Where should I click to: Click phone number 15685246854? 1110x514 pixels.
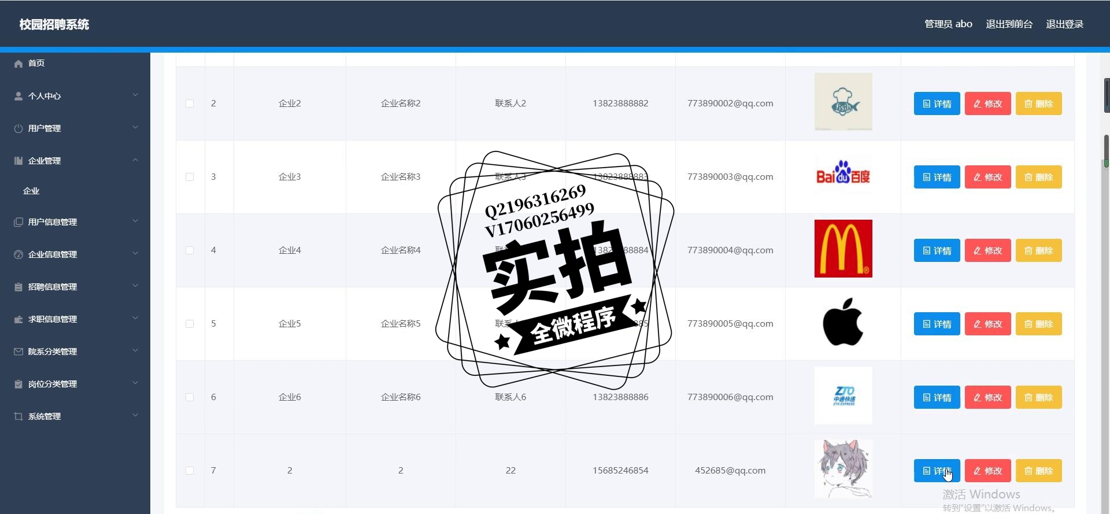(620, 471)
